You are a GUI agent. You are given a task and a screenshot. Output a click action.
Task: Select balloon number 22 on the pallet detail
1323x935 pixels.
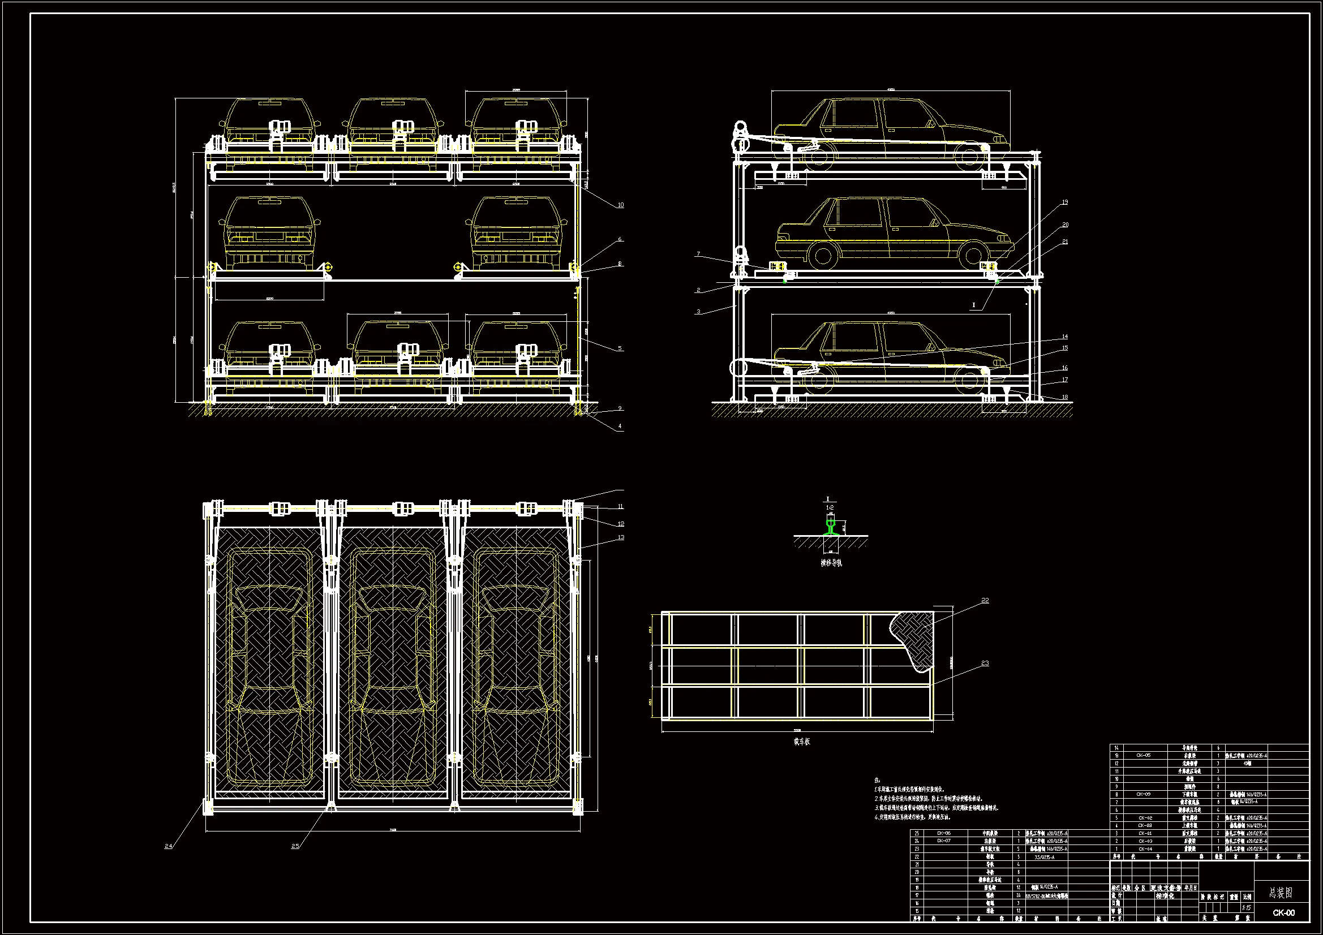coord(985,600)
